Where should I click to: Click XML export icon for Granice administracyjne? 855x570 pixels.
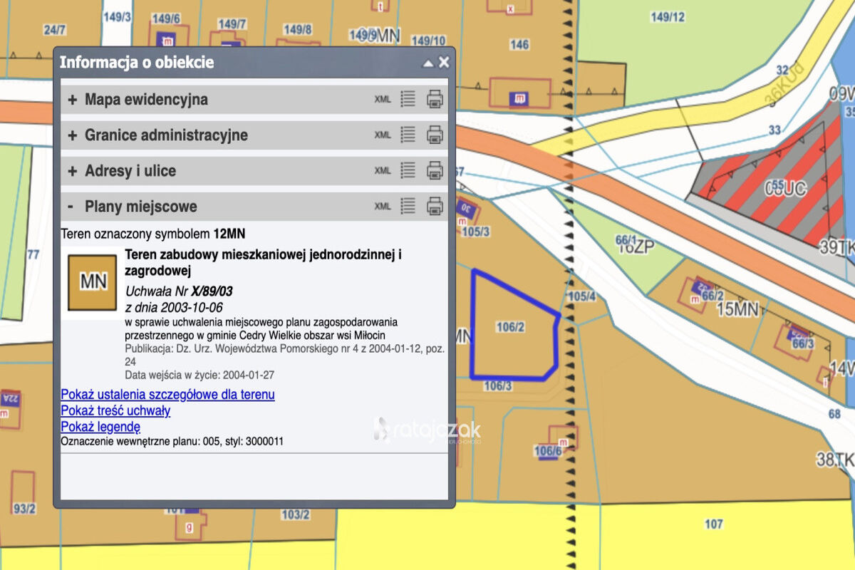383,135
